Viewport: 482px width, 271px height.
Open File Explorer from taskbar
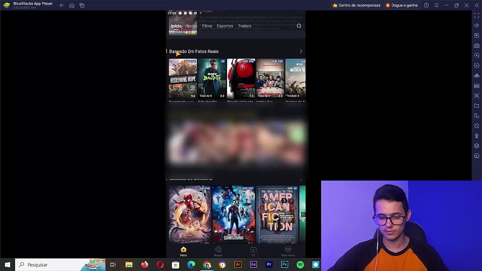(x=129, y=265)
